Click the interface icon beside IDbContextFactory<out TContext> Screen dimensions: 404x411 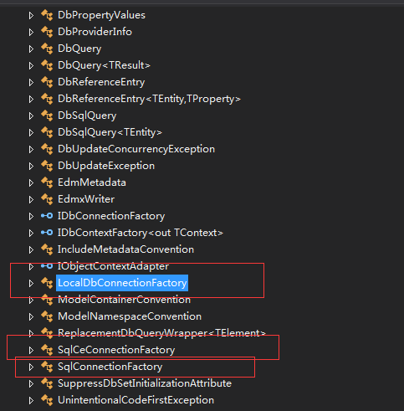47,233
